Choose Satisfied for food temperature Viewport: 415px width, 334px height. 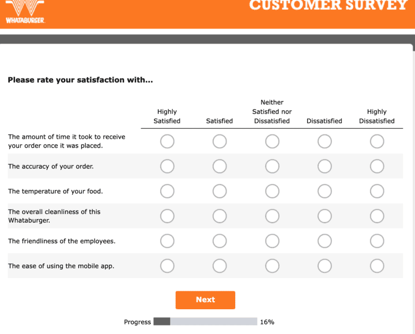[220, 191]
